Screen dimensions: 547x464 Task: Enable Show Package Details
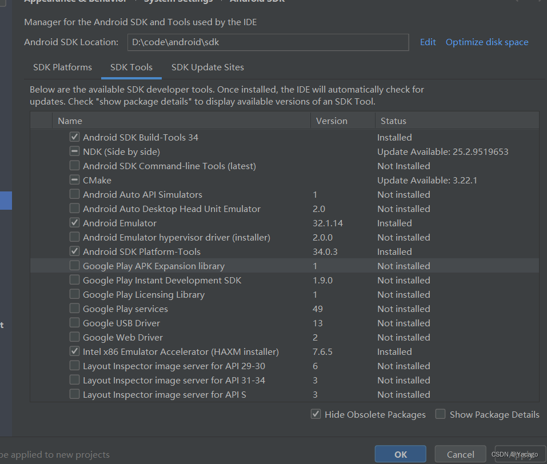pos(440,414)
